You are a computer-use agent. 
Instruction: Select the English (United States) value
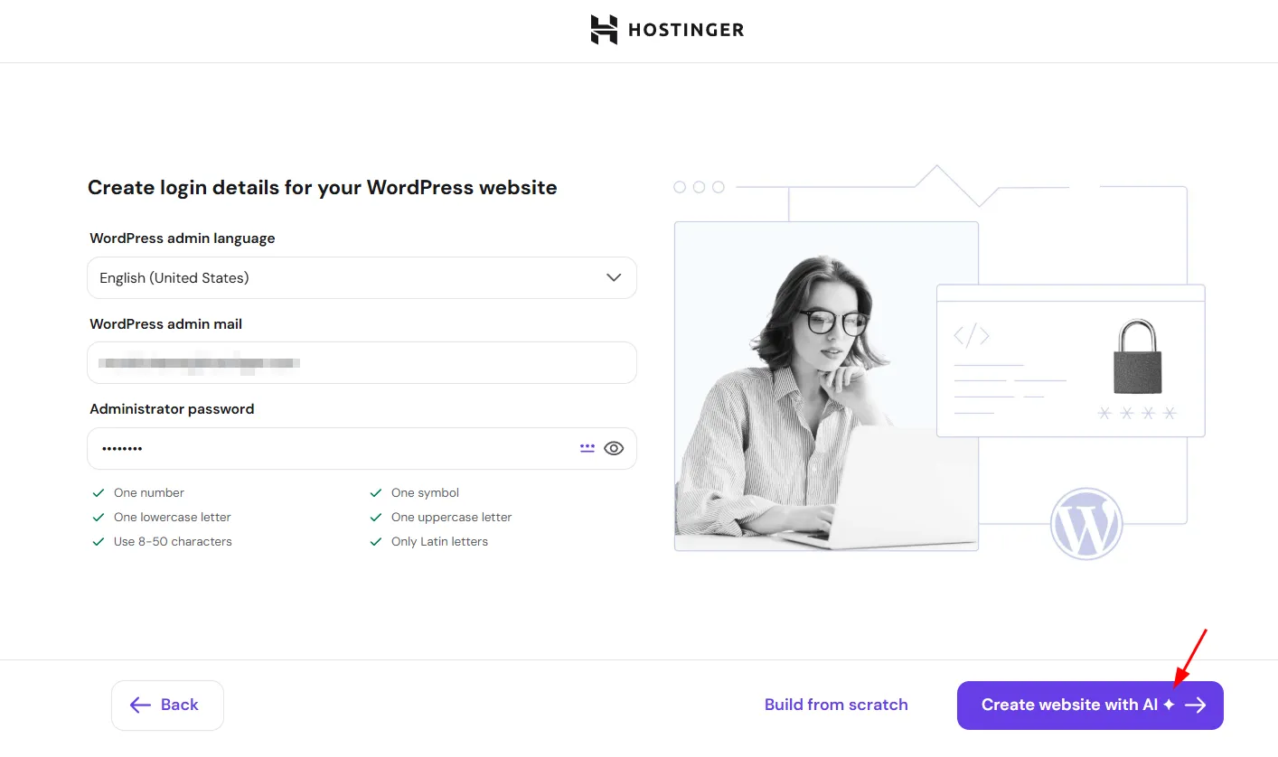174,278
